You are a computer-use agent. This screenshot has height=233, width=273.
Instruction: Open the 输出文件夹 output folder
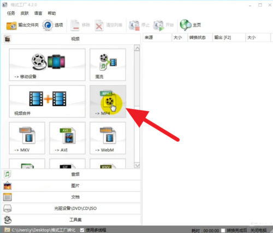pyautogui.click(x=22, y=25)
